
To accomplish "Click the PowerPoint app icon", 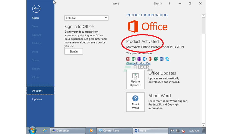I will click(150, 59).
